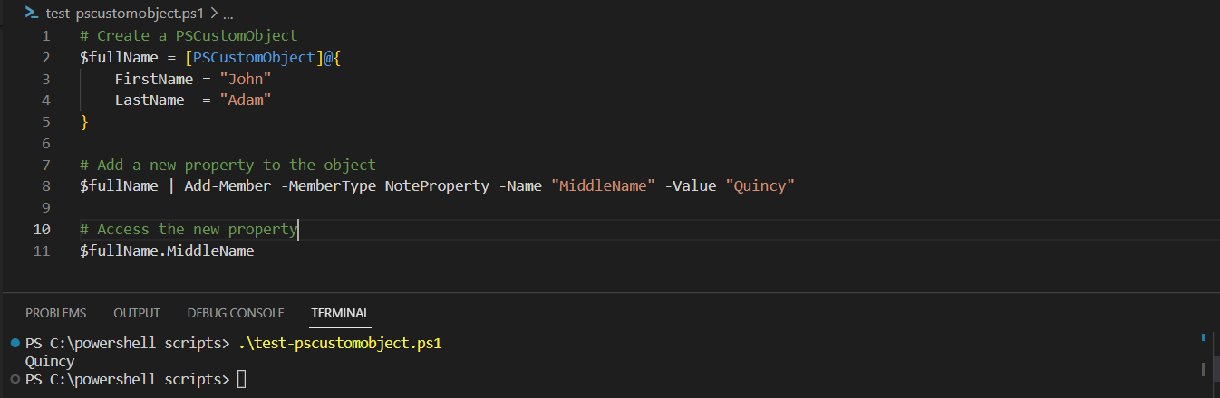Select the TERMINAL tab
1220x398 pixels.
[x=340, y=313]
